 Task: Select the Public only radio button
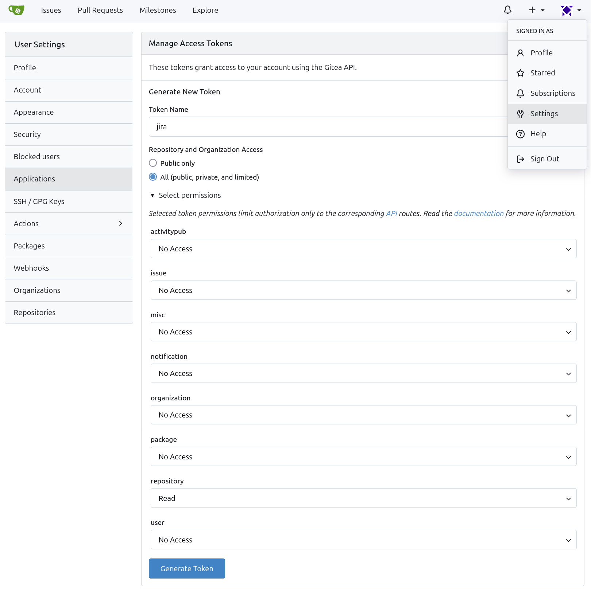coord(153,163)
